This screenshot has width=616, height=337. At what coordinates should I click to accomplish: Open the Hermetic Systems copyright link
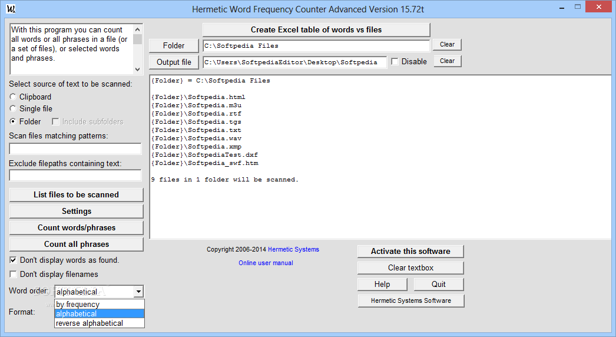coord(293,249)
